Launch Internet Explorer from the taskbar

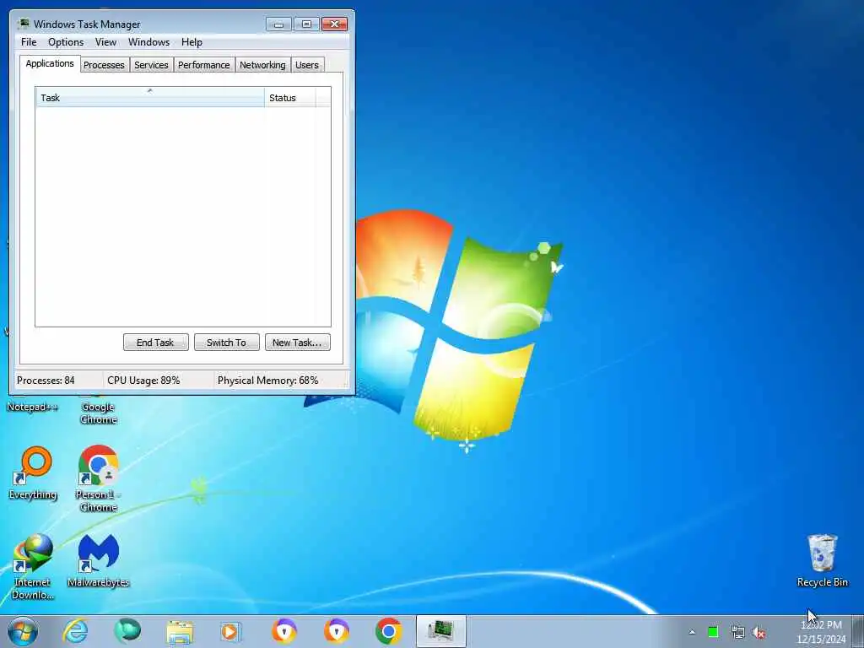[x=75, y=631]
